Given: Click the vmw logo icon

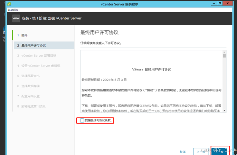Looking at the screenshot, I should (16, 18).
